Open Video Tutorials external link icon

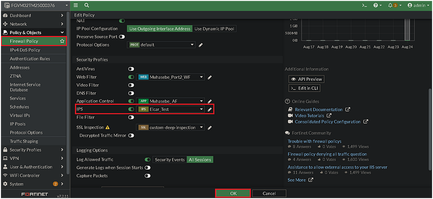point(329,116)
